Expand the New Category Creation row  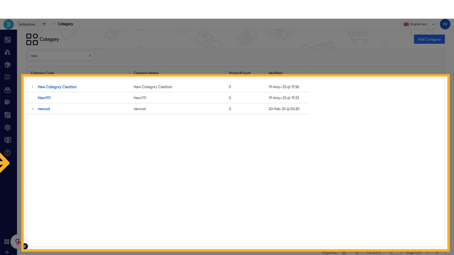pyautogui.click(x=33, y=87)
